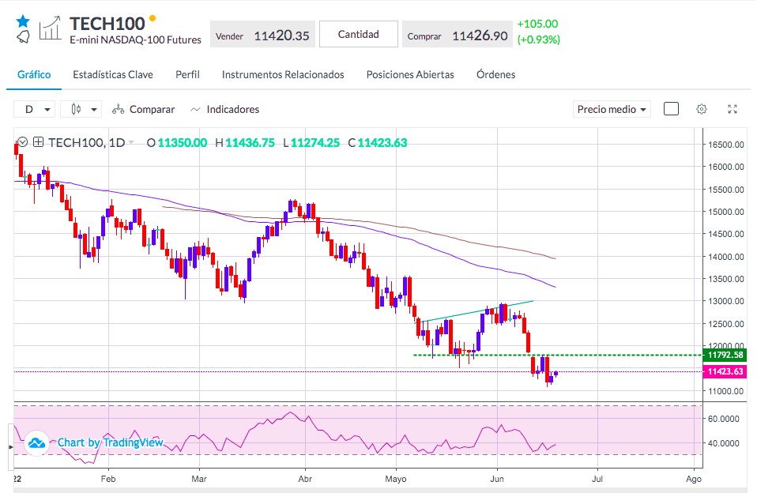This screenshot has width=757, height=493.
Task: Click the +105.00 price change value
Action: pyautogui.click(x=537, y=24)
